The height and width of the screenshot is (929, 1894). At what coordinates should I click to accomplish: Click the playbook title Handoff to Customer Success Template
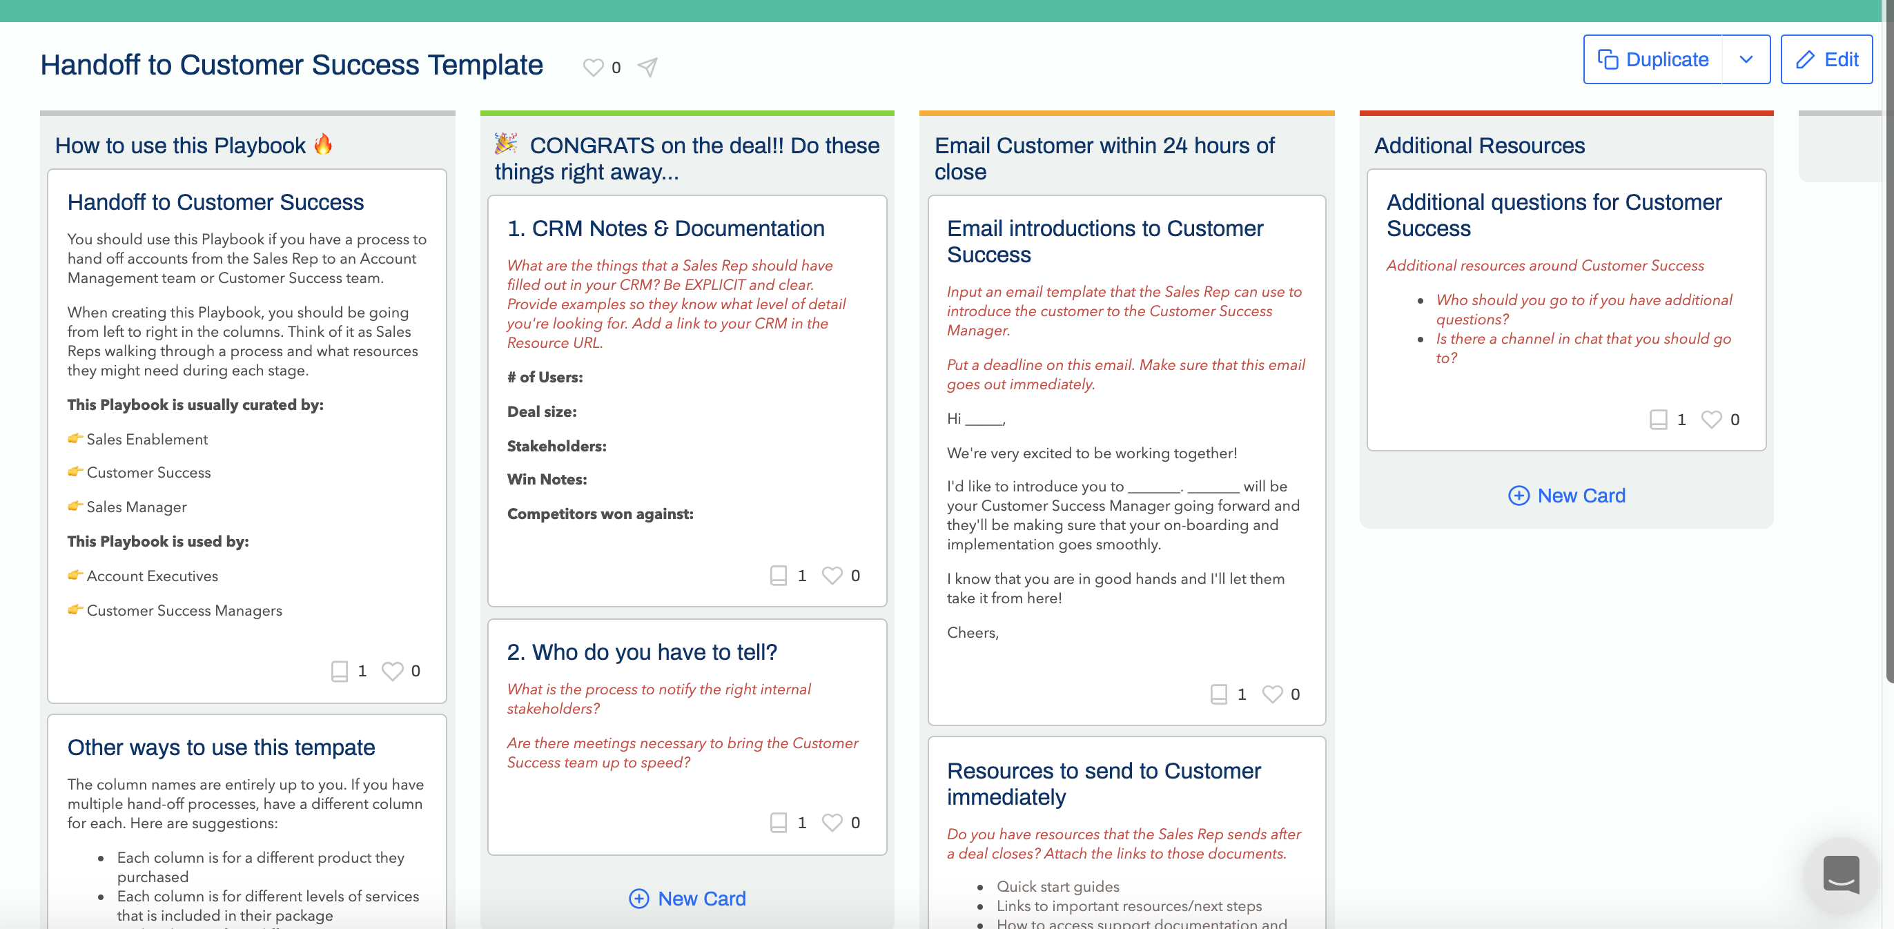point(291,66)
